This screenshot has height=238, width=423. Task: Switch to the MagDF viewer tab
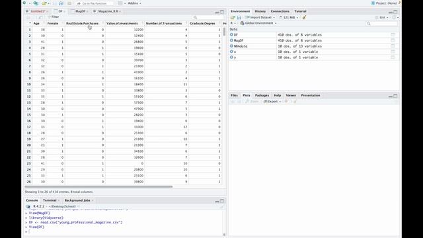(80, 11)
